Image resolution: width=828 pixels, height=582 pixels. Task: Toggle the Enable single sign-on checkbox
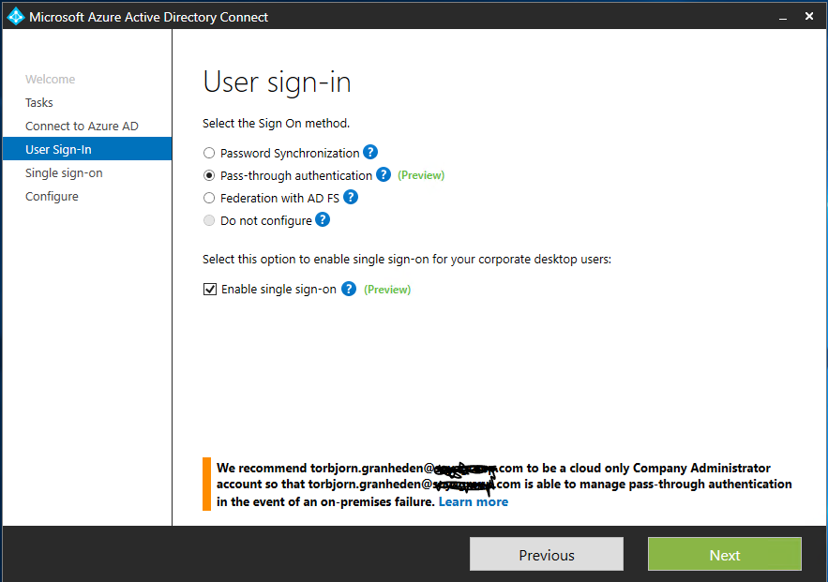[x=210, y=290]
